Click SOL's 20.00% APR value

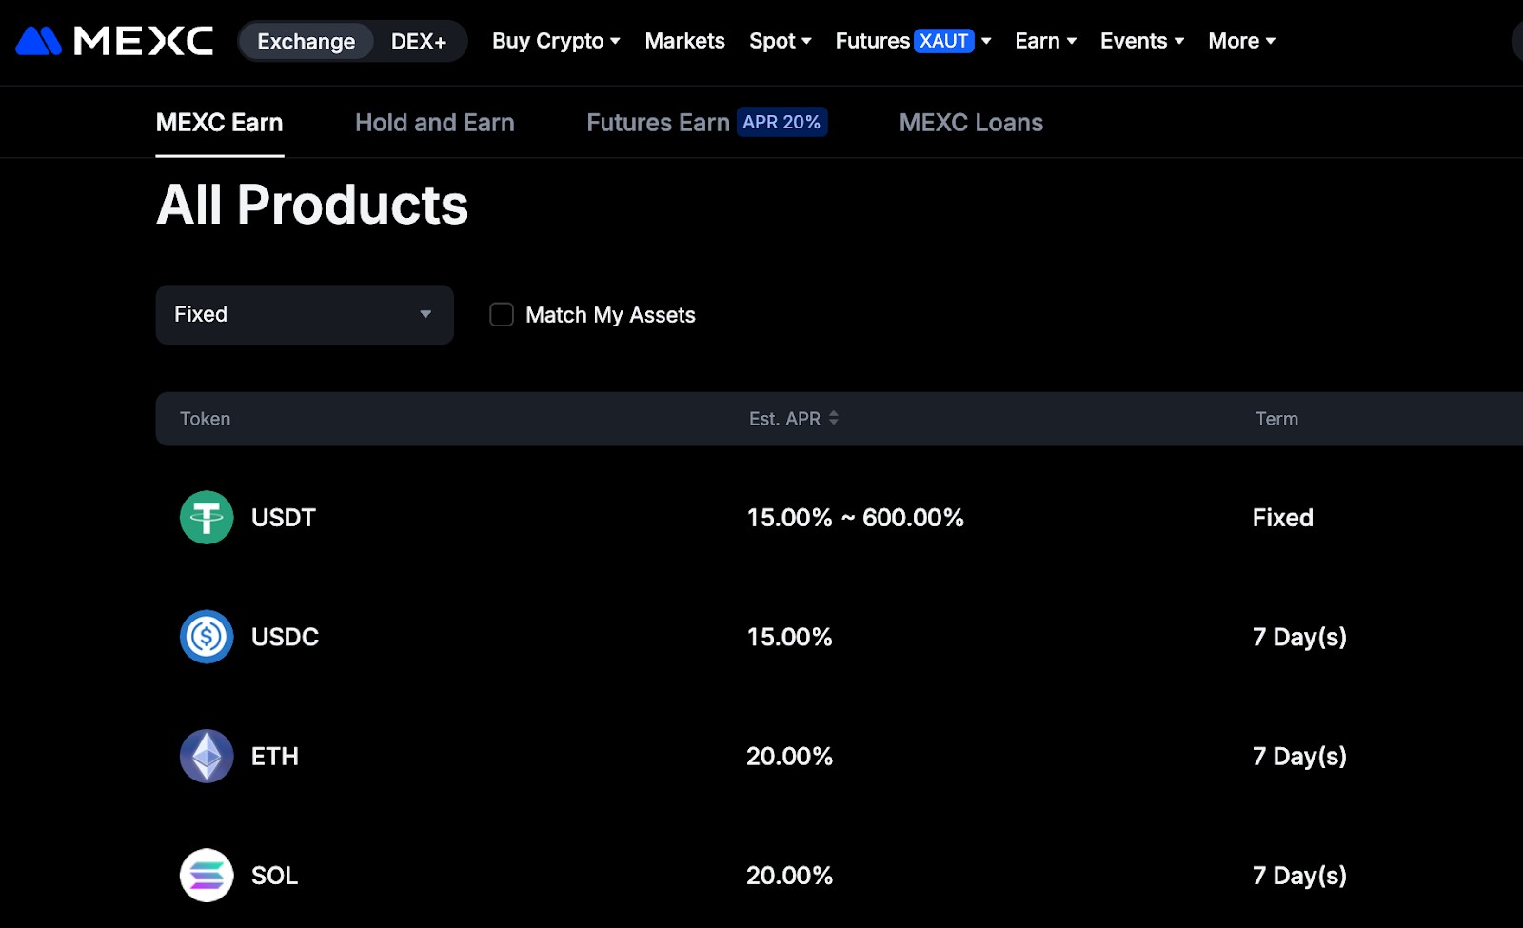tap(790, 876)
